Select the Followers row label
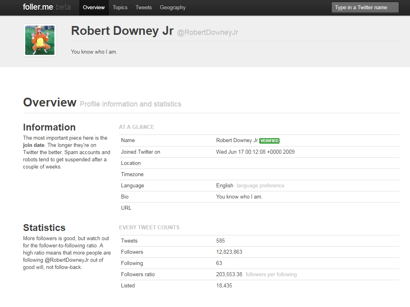Screen dimensions: 410x307 pos(132,252)
